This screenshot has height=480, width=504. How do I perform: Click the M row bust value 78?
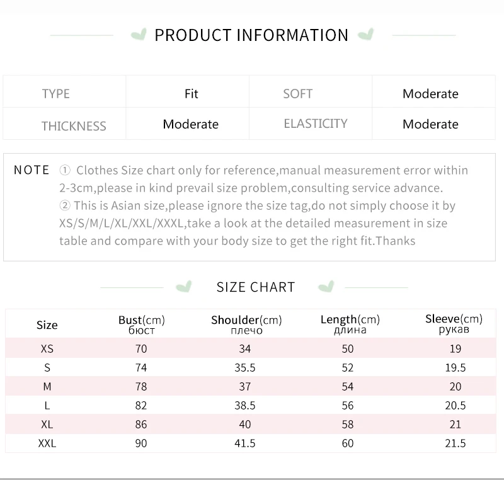(140, 387)
